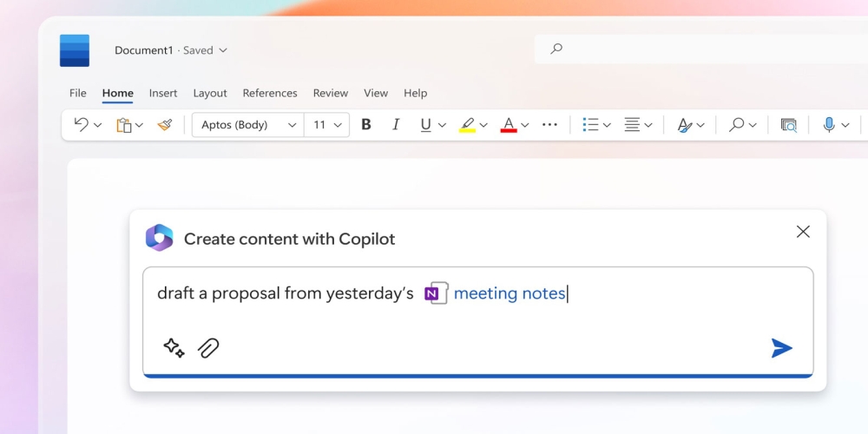This screenshot has width=868, height=434.
Task: Click the Copilot sparkle inspire icon
Action: [174, 348]
